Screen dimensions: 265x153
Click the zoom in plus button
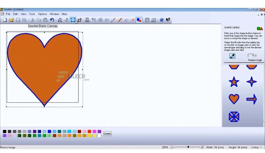[202, 147]
